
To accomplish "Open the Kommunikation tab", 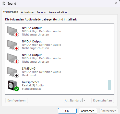I will [x=58, y=12].
